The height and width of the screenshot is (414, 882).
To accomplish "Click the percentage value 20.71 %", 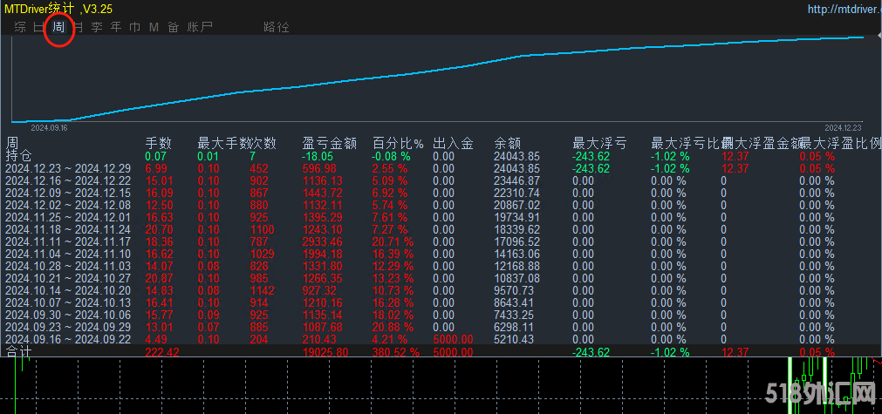I will point(393,241).
